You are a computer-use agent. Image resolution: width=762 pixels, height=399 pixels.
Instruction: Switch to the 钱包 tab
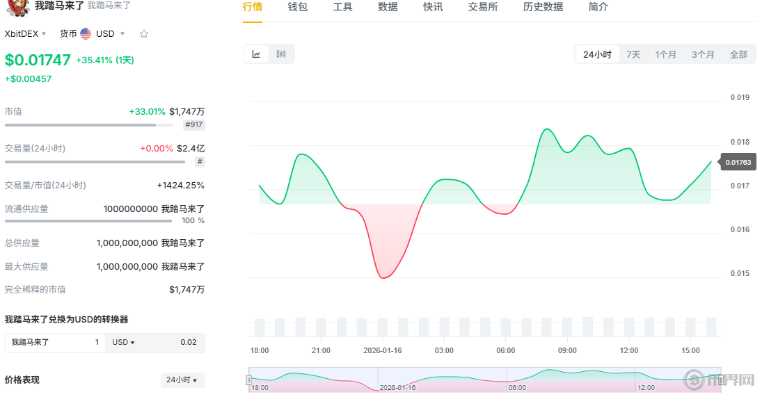point(297,7)
